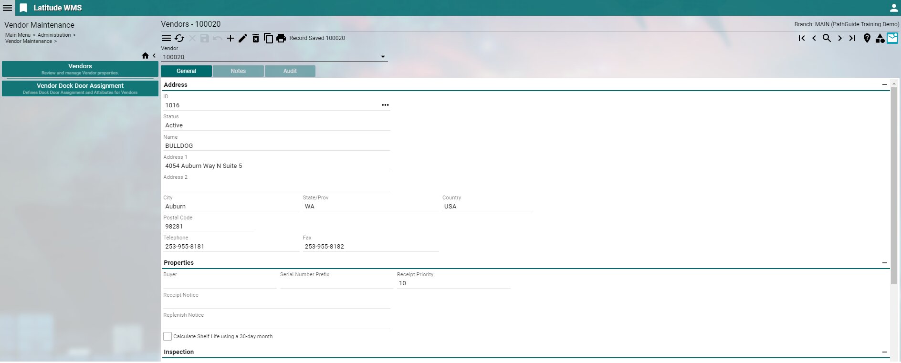The height and width of the screenshot is (363, 901).
Task: Jump to the last vendor record
Action: (852, 38)
